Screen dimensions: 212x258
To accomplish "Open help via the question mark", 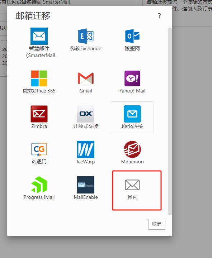I will pyautogui.click(x=159, y=16).
